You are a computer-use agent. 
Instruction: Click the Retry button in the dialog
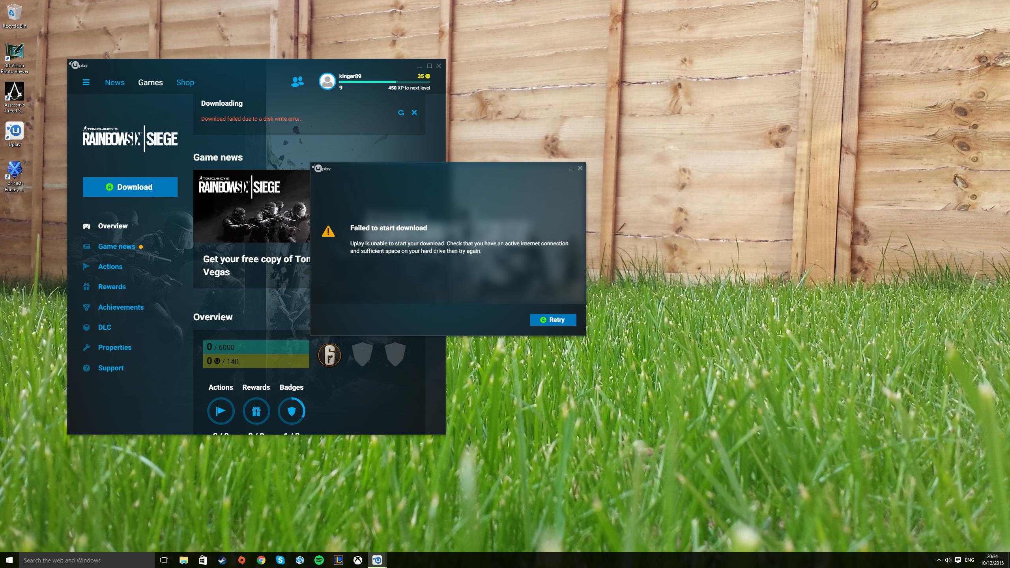(x=553, y=320)
